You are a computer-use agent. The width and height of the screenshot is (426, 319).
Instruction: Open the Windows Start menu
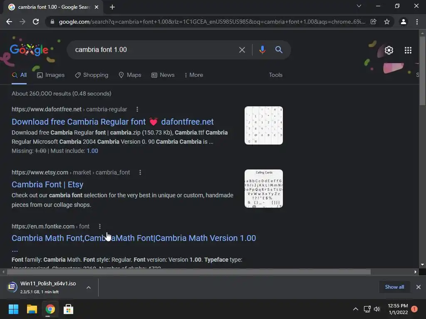click(13, 309)
